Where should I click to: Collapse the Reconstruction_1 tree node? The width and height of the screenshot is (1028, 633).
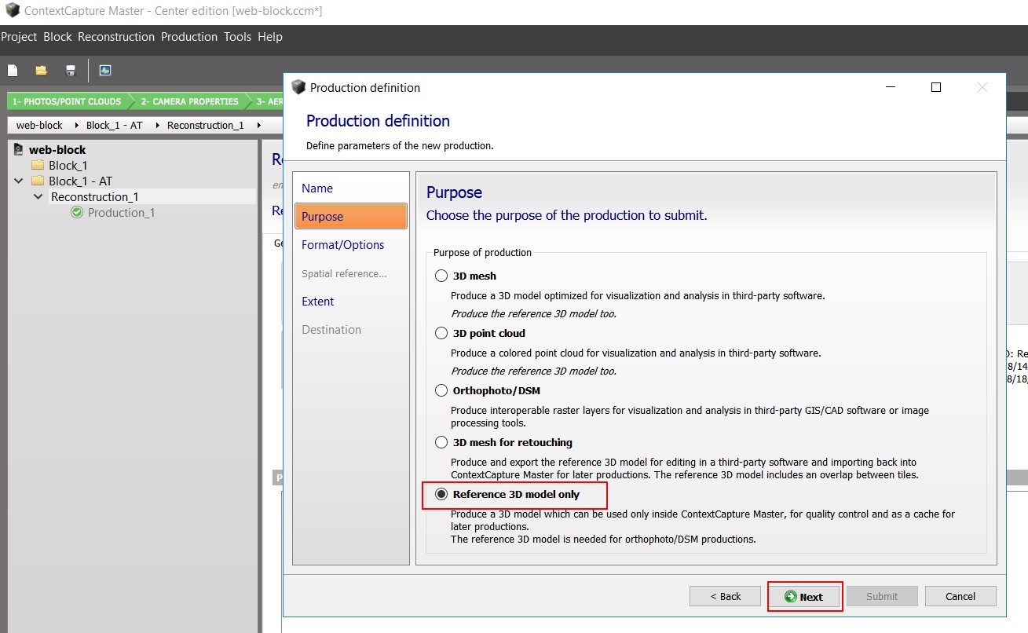tap(38, 196)
